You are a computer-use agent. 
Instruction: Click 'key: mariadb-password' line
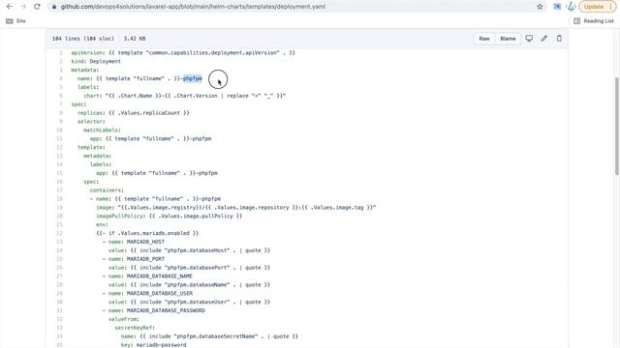pos(153,345)
